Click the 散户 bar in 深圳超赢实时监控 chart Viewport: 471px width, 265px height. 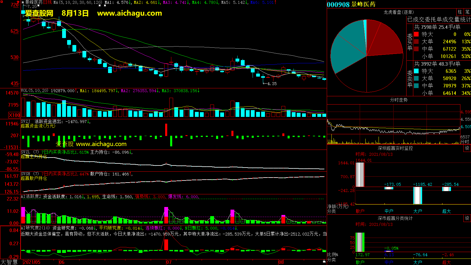pyautogui.click(x=360, y=174)
